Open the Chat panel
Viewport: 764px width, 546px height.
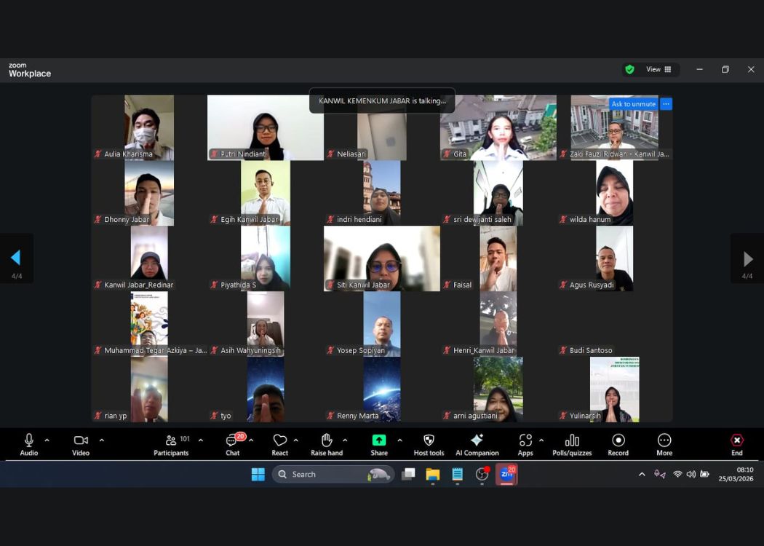[233, 441]
